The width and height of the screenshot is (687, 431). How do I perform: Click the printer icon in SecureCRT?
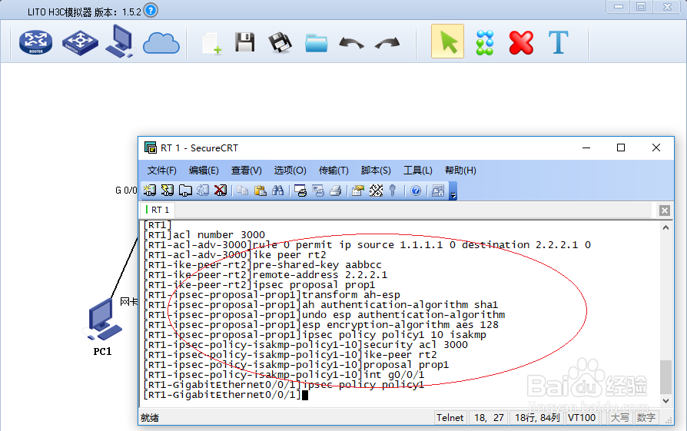click(x=336, y=191)
